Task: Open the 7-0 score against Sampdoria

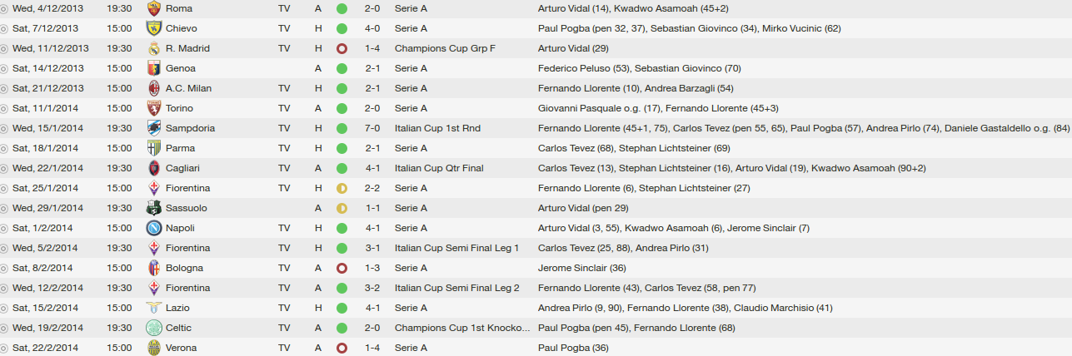Action: pyautogui.click(x=373, y=128)
